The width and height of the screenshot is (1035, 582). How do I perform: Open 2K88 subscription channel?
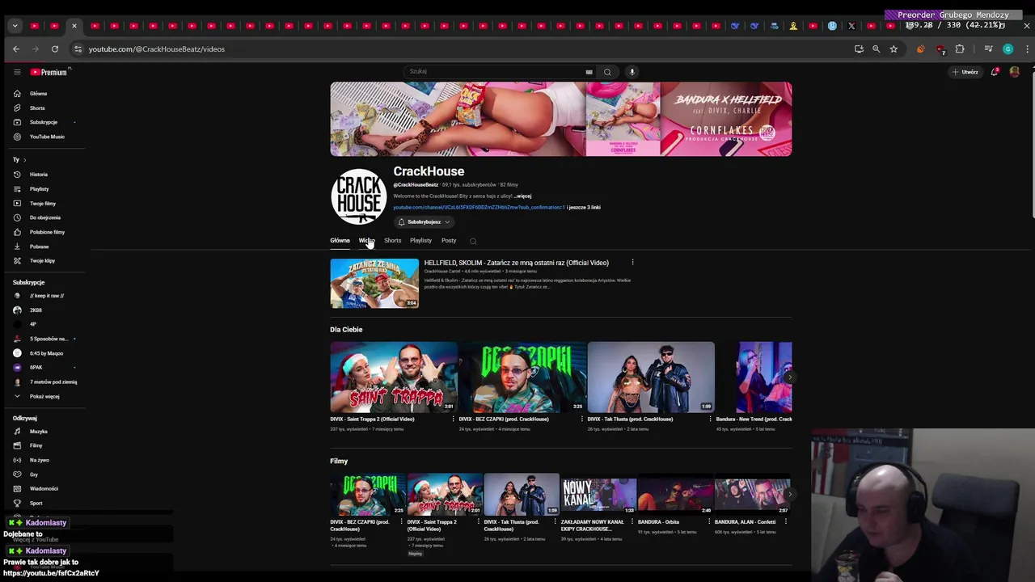click(36, 310)
